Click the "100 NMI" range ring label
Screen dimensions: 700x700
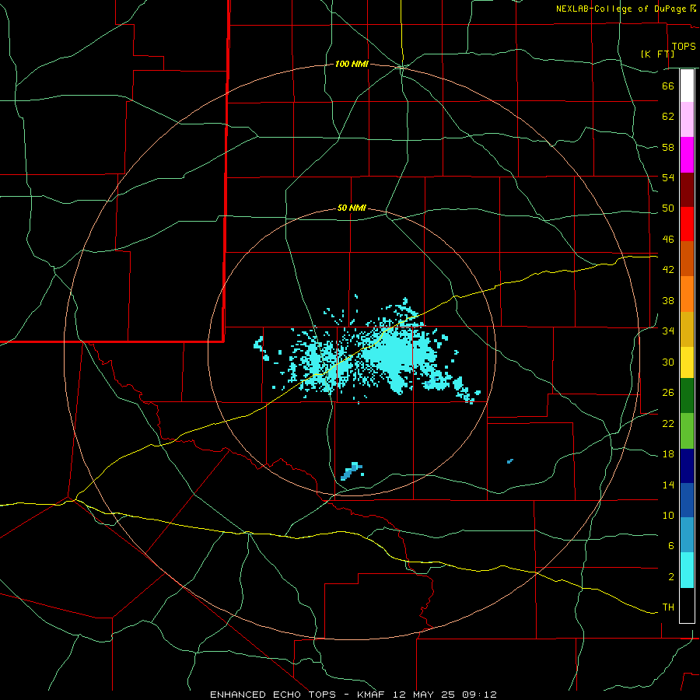352,65
